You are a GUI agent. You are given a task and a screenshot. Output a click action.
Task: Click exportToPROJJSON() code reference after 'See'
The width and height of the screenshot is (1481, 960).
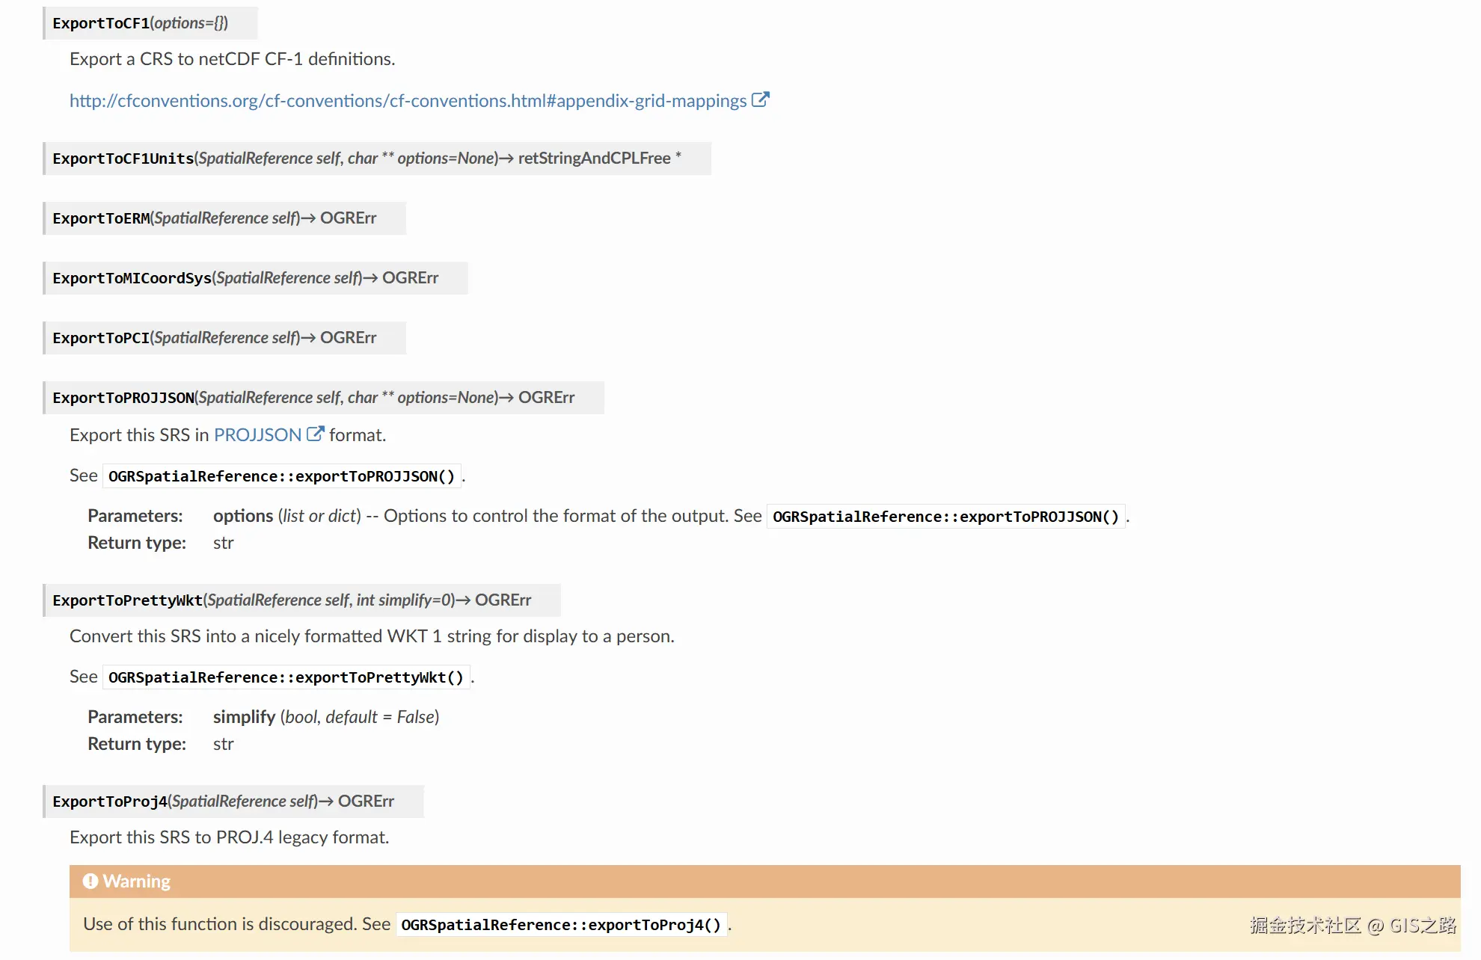(281, 476)
